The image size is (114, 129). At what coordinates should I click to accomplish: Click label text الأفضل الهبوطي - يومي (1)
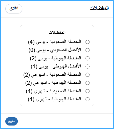56,66
